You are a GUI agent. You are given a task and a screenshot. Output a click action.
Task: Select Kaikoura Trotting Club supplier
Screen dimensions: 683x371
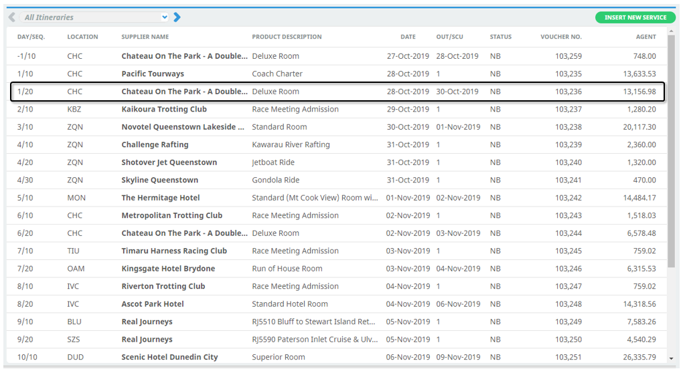[x=164, y=109]
